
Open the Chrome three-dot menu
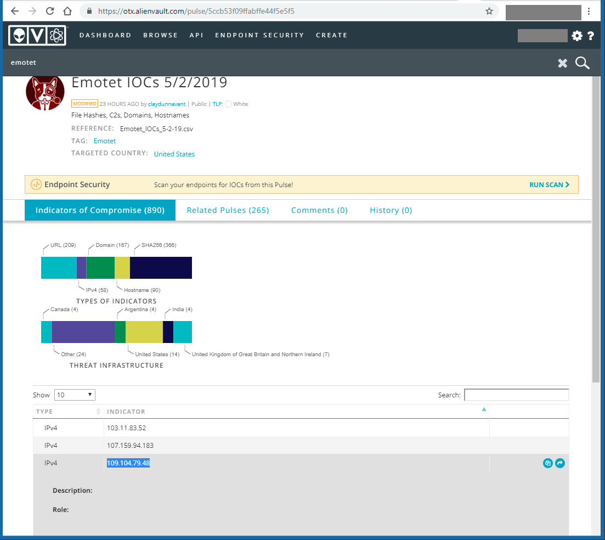[589, 11]
